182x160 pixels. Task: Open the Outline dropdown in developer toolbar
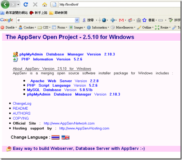pos(145,27)
